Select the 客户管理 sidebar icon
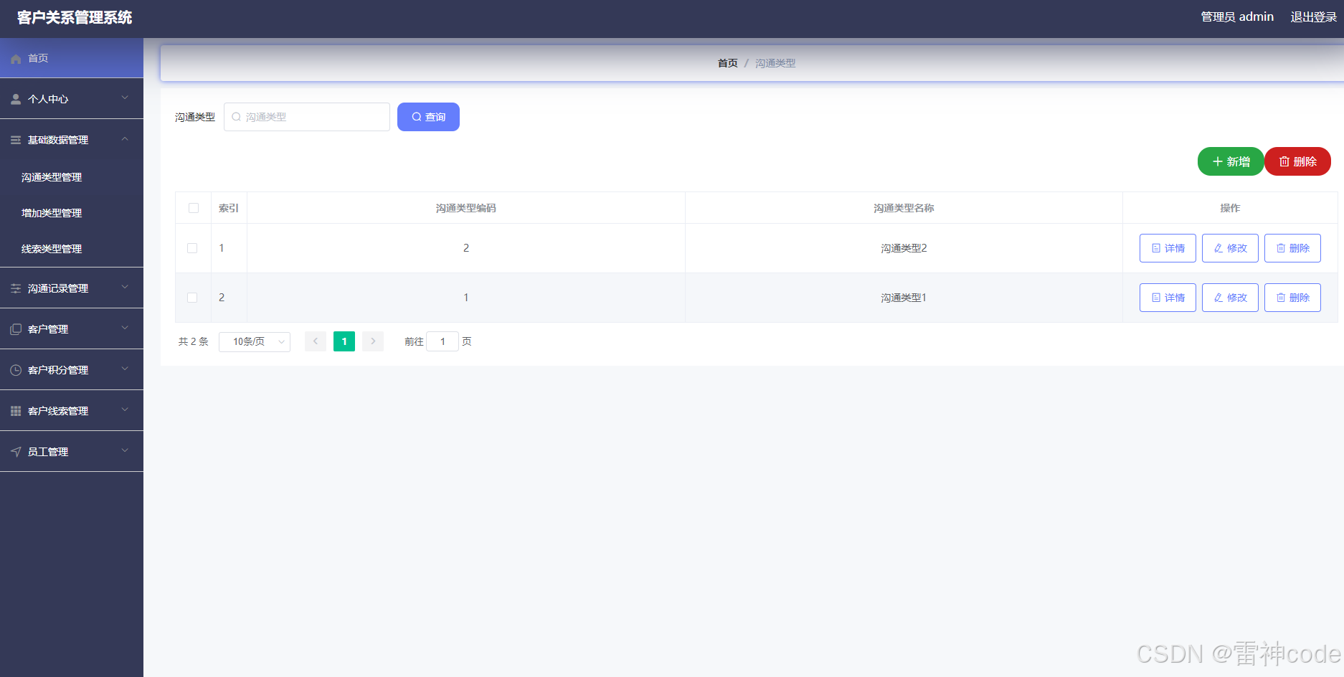Viewport: 1344px width, 677px height. tap(15, 328)
